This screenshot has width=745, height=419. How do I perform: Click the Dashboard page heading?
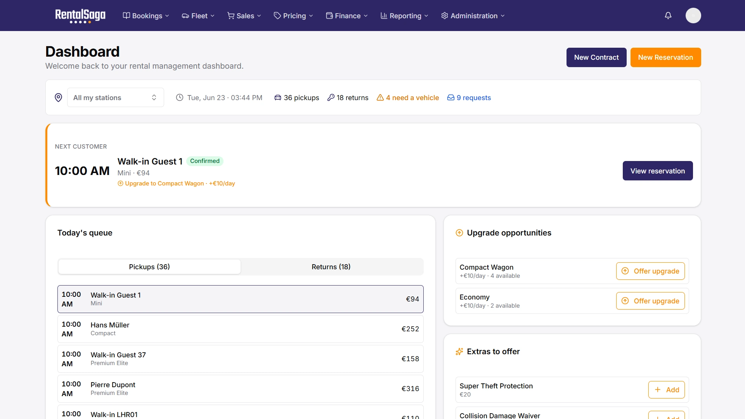pyautogui.click(x=82, y=52)
